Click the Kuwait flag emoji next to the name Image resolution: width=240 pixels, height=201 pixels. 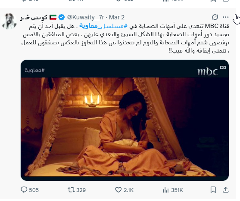(53, 17)
